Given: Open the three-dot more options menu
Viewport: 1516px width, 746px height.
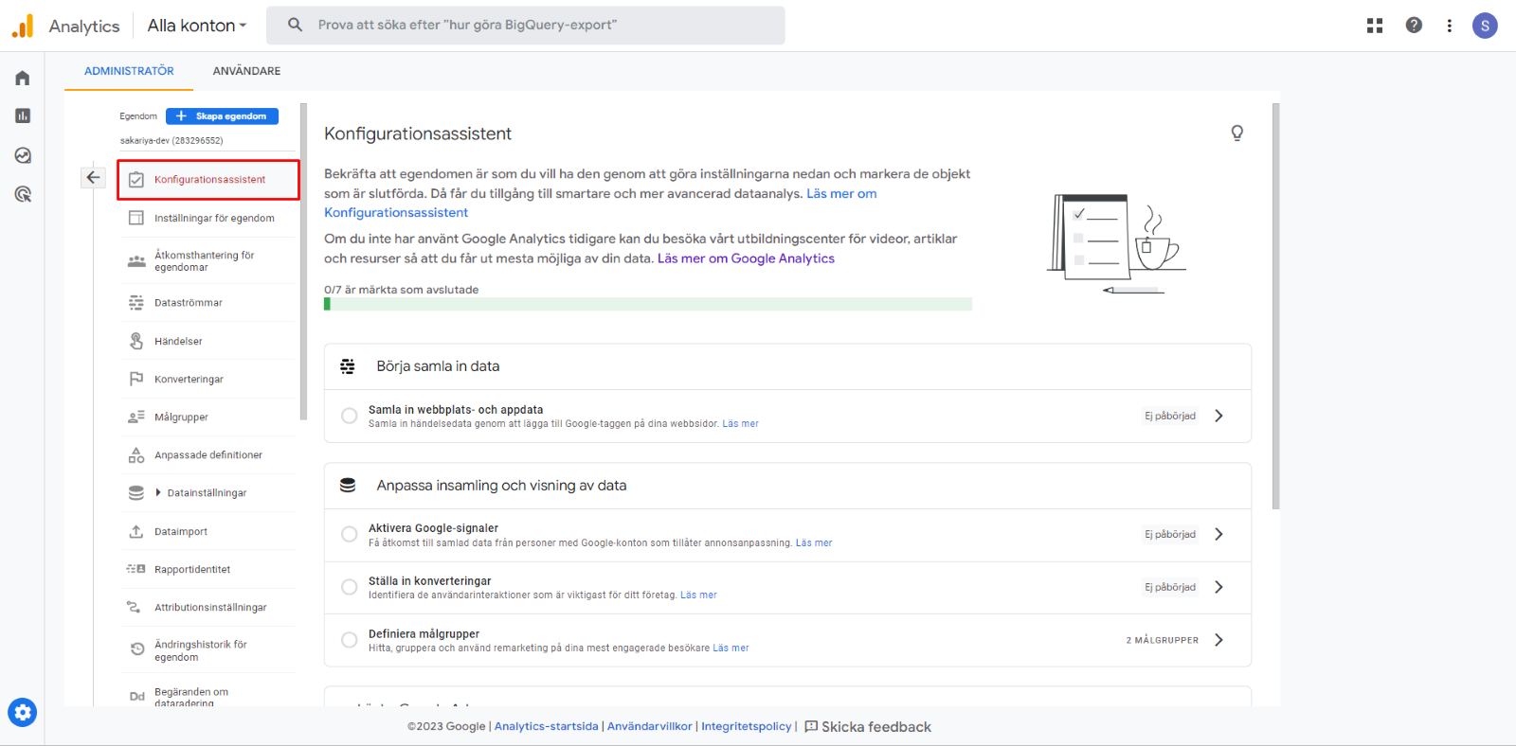Looking at the screenshot, I should click(x=1449, y=26).
